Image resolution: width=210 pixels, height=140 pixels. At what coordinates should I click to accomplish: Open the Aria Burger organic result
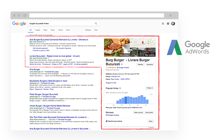coord(35,69)
